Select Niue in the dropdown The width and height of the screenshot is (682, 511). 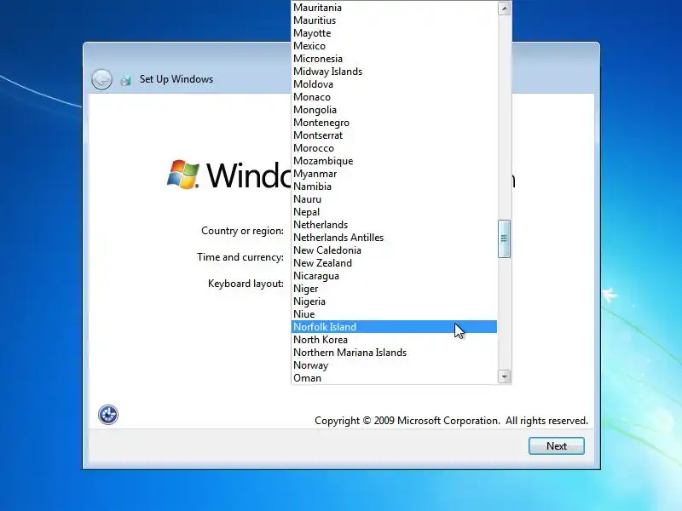tap(394, 314)
